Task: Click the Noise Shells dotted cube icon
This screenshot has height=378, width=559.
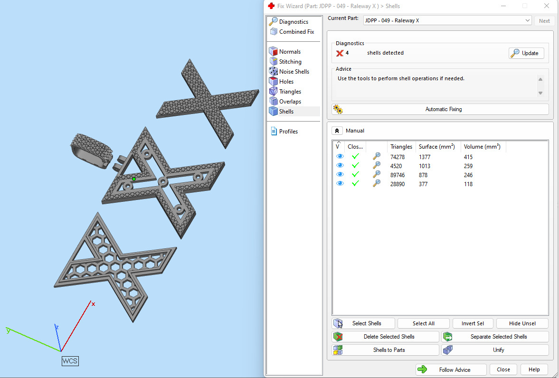Action: point(274,72)
